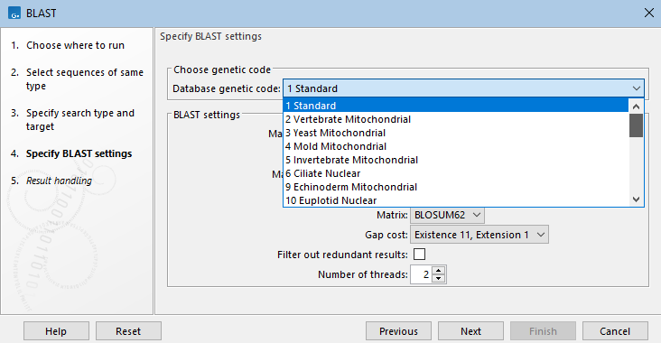Screen dimensions: 661x343
Task: Open the Gap cost dropdown
Action: point(479,235)
